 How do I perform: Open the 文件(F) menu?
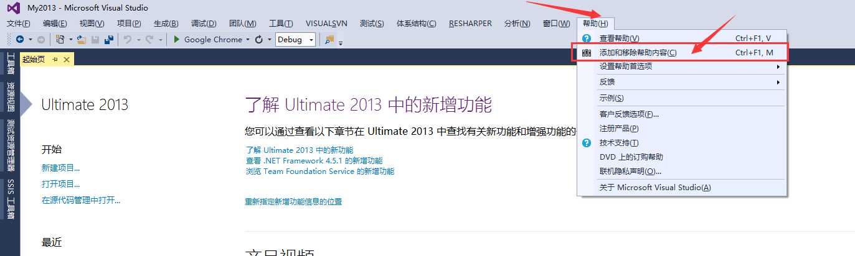[19, 24]
